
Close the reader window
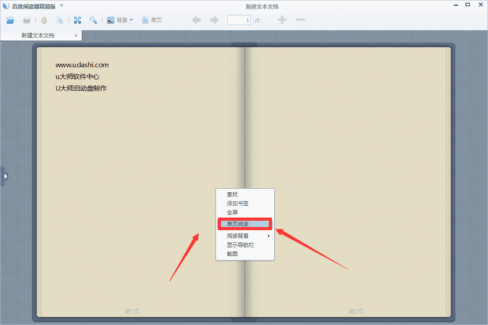[480, 5]
